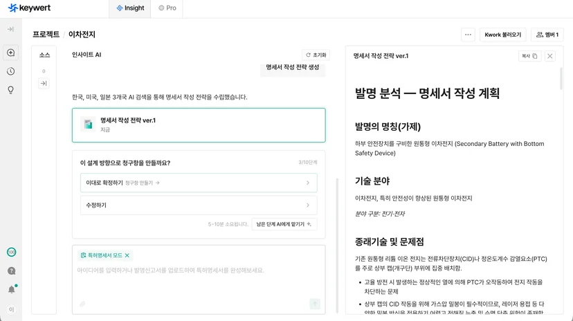Click the 기술 분야 heading

click(x=372, y=181)
